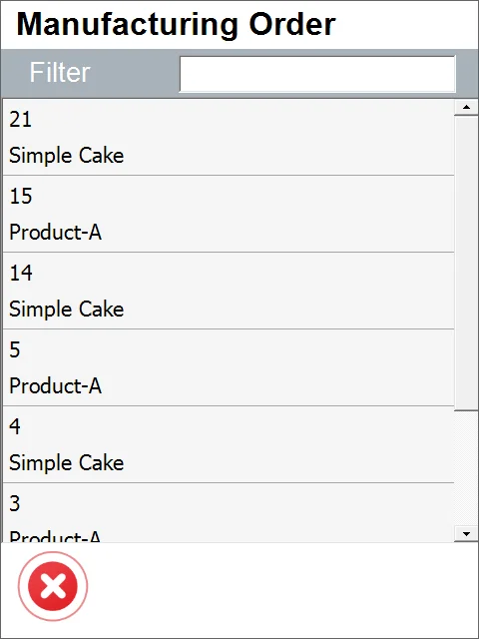Select order number 21
479x639 pixels.
(20, 120)
